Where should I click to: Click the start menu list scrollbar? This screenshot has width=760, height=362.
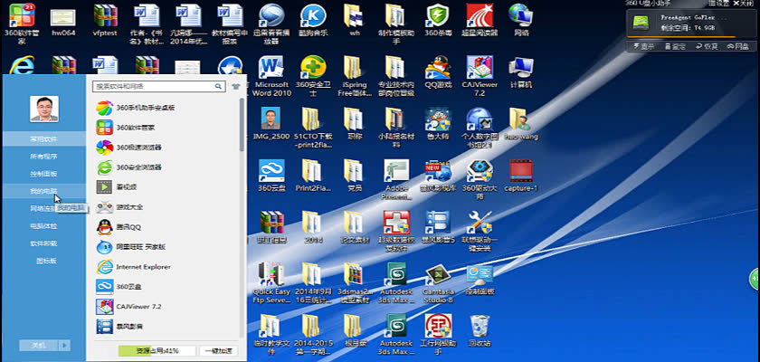242,125
